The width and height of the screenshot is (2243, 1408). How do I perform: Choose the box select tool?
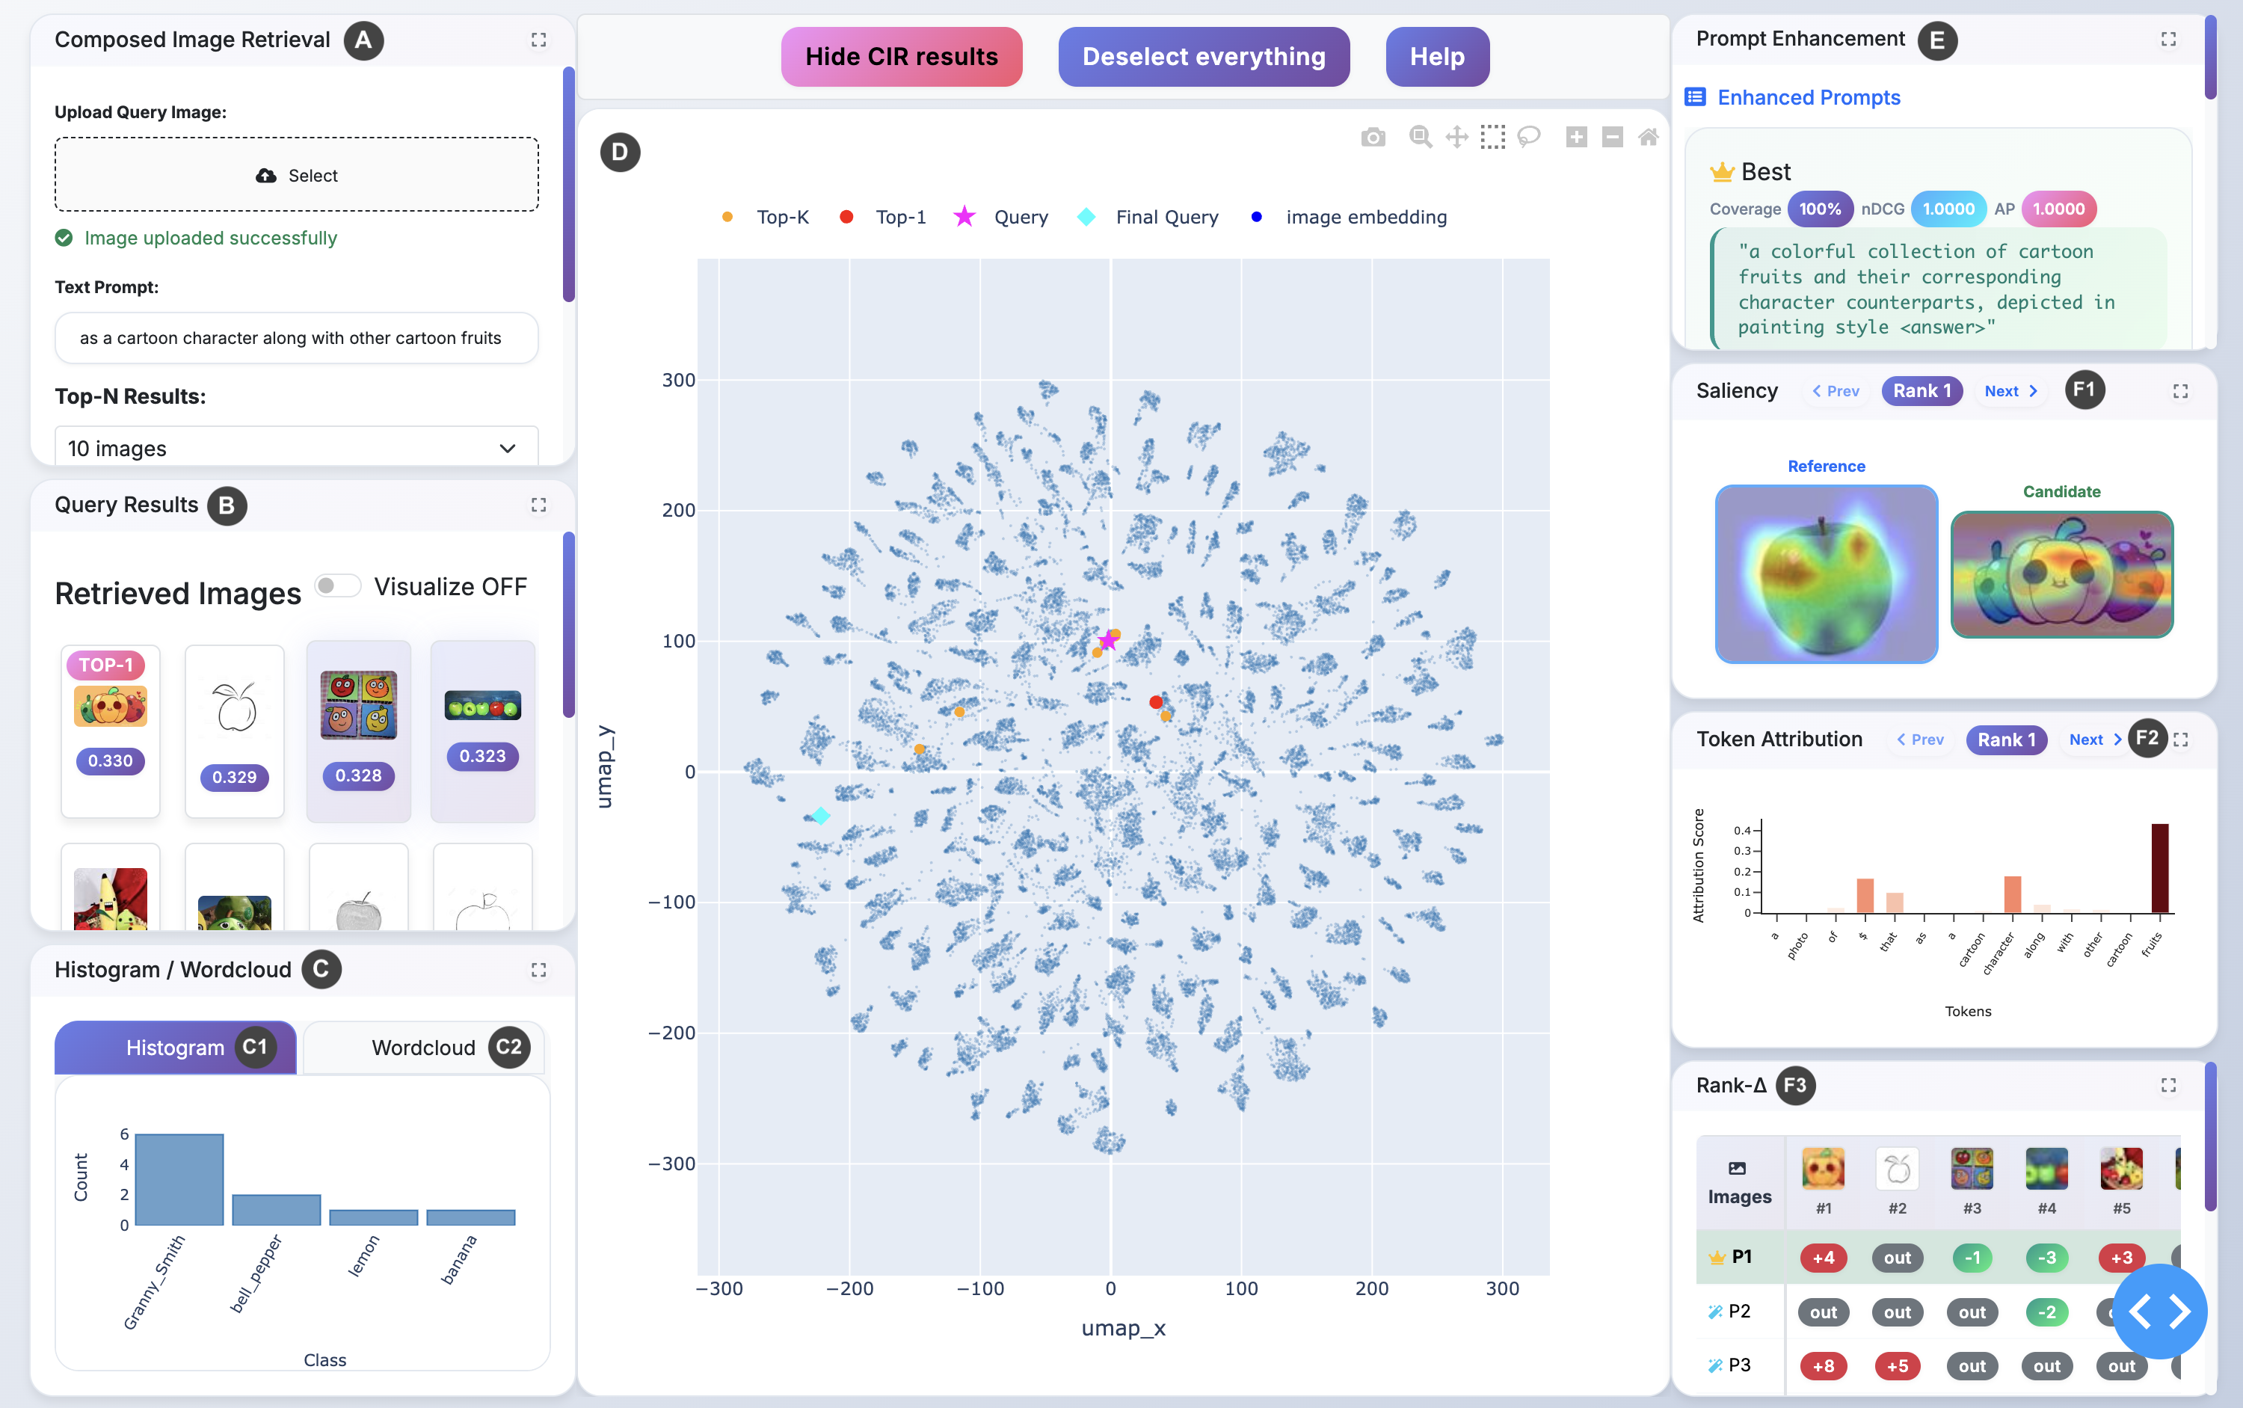[x=1492, y=138]
